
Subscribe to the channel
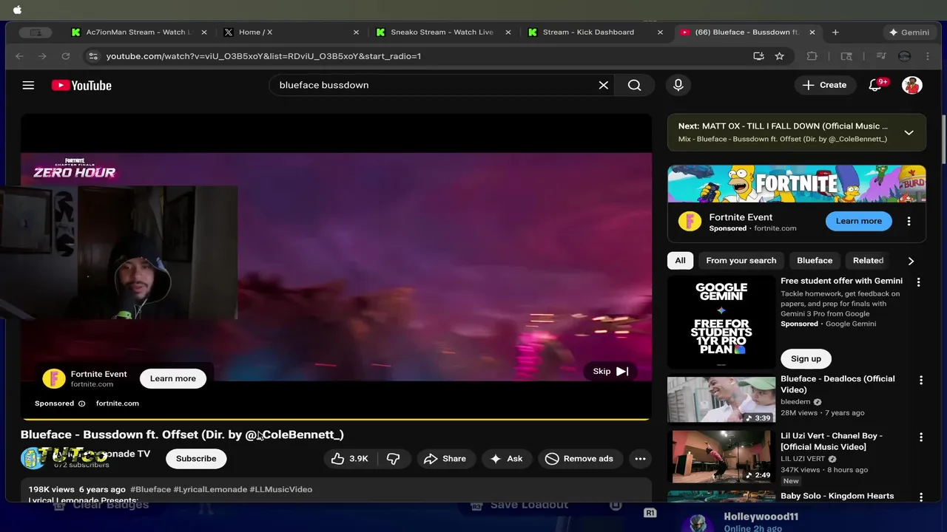pyautogui.click(x=196, y=459)
